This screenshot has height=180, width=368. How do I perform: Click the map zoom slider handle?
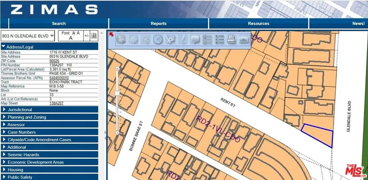(117, 93)
